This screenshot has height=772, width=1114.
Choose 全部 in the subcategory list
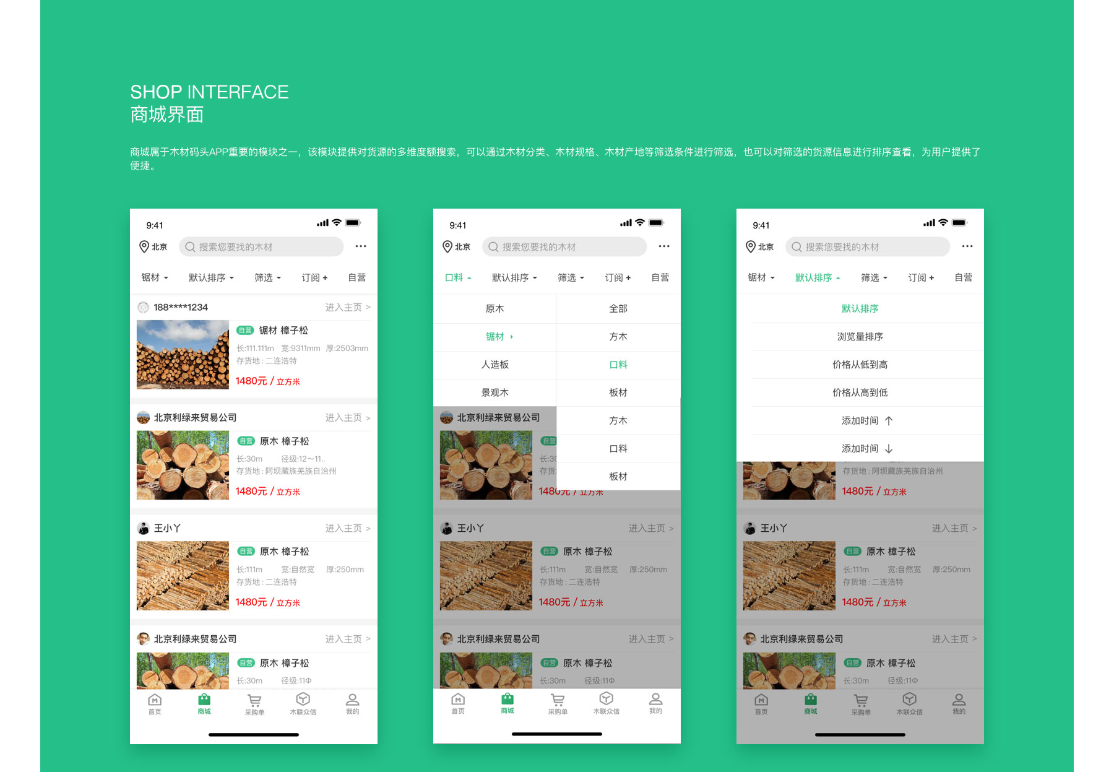[618, 308]
